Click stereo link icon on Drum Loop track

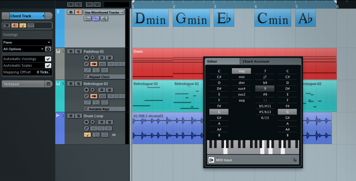[x=114, y=135]
